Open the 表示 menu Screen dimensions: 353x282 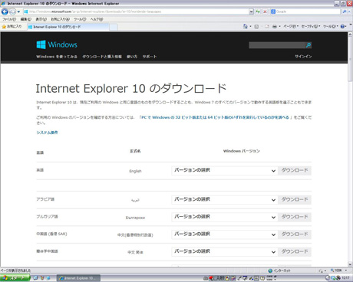click(41, 19)
